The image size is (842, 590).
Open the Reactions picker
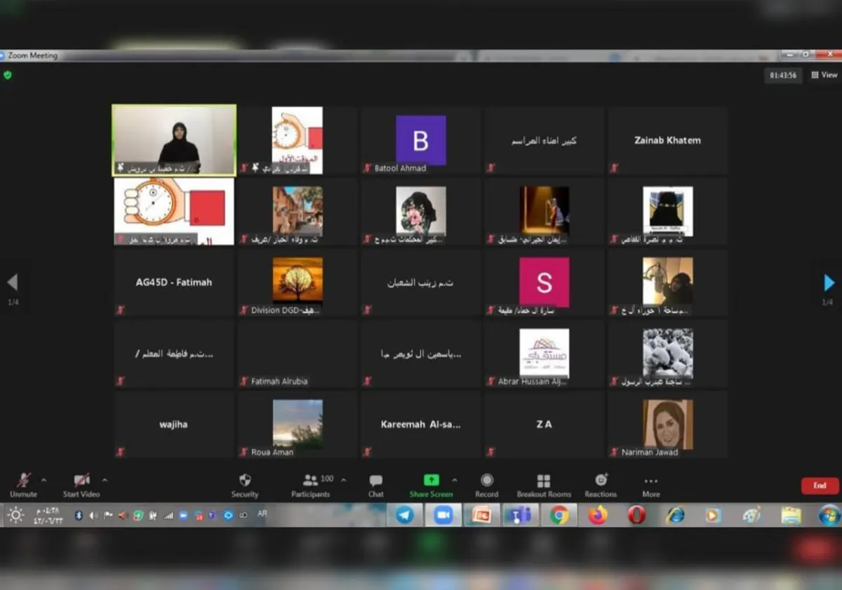click(601, 486)
